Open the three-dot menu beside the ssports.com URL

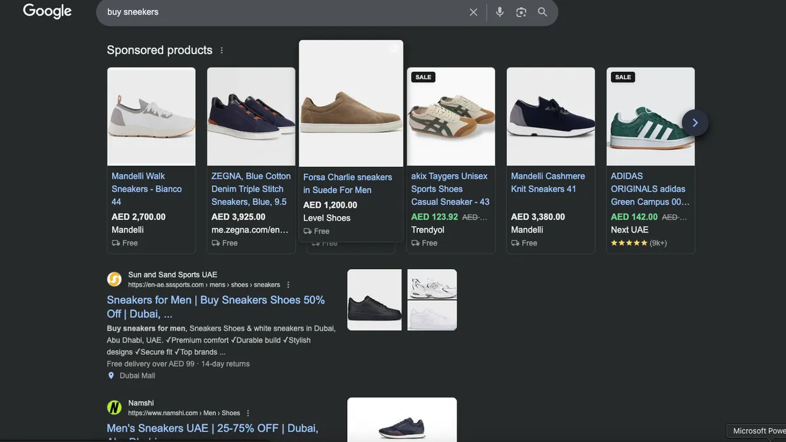click(288, 284)
